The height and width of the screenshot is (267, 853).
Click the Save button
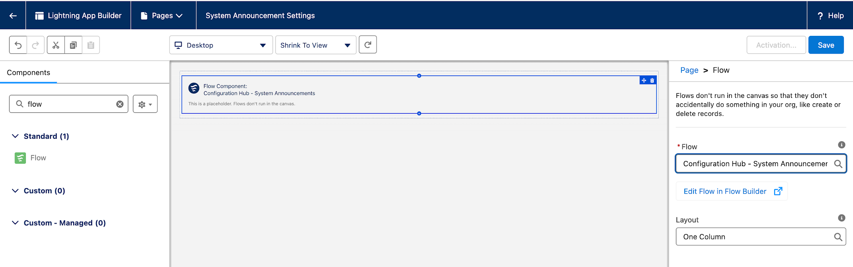click(826, 45)
